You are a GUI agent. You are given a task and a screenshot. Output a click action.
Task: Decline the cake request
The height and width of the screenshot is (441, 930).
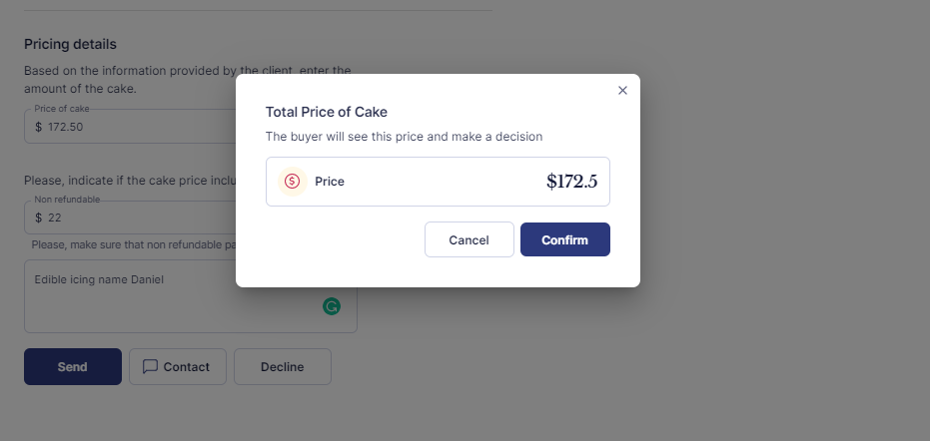[x=283, y=366]
